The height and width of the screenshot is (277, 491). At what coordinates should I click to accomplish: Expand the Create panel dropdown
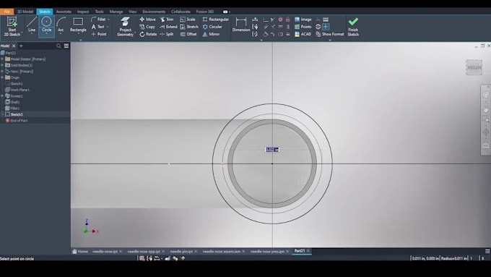click(80, 40)
